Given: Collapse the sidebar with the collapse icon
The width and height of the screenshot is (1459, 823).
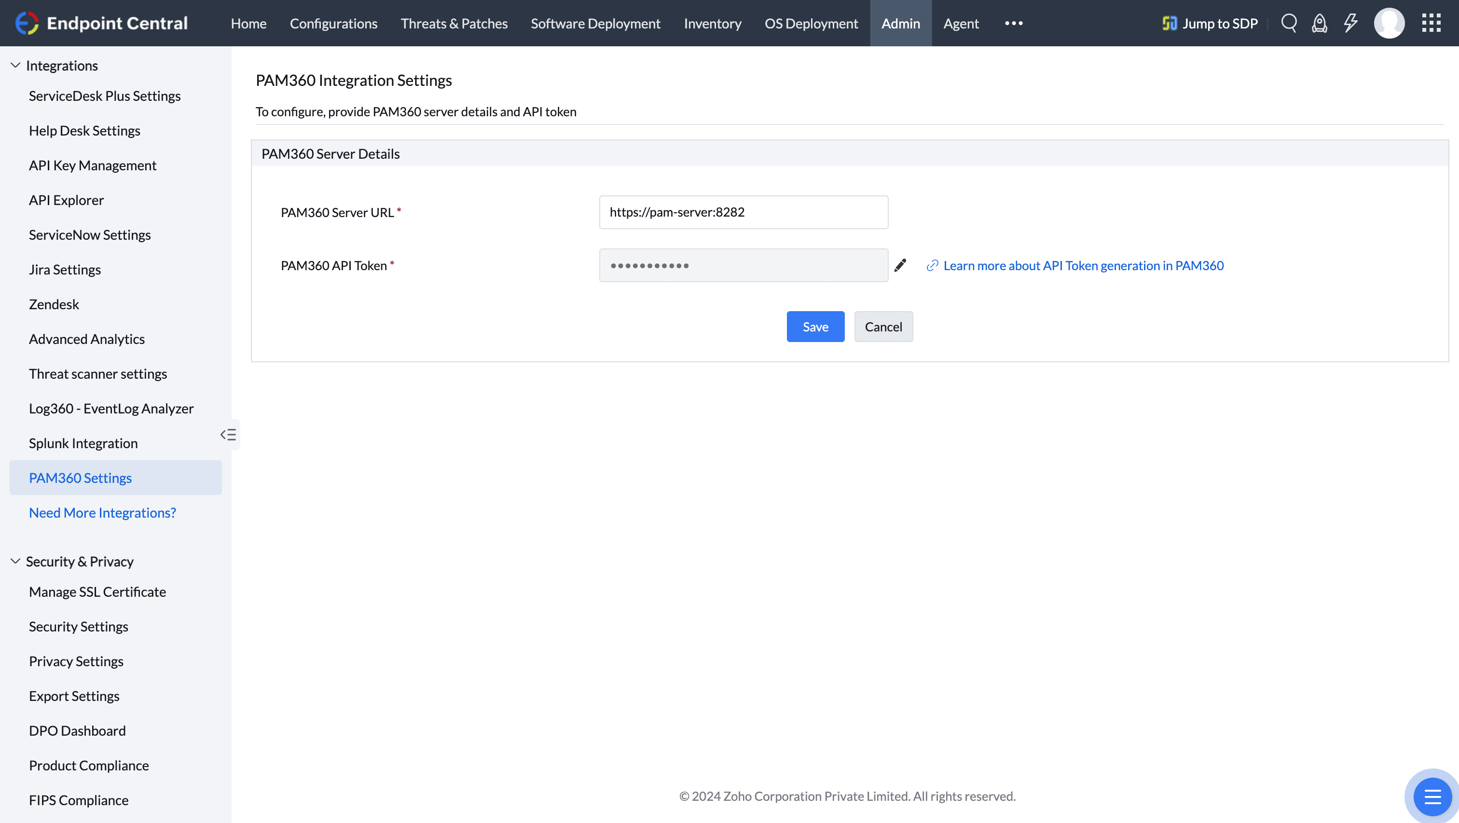Looking at the screenshot, I should 229,435.
